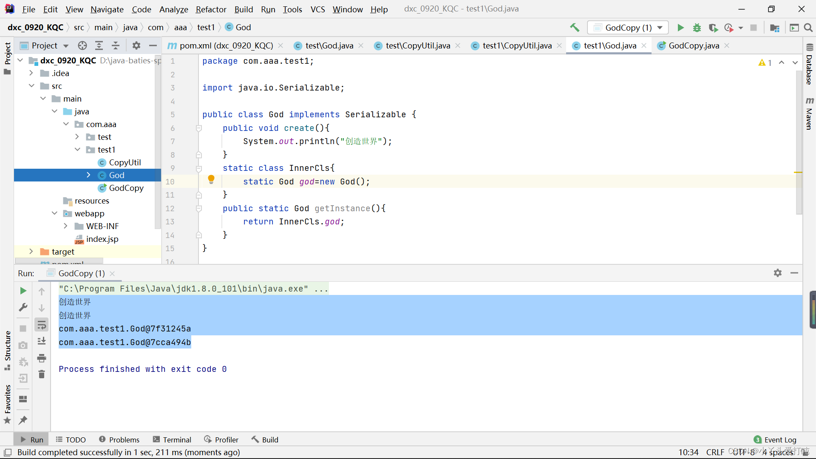This screenshot has height=459, width=816.
Task: Fold the create() method gutter marker
Action: tap(198, 128)
